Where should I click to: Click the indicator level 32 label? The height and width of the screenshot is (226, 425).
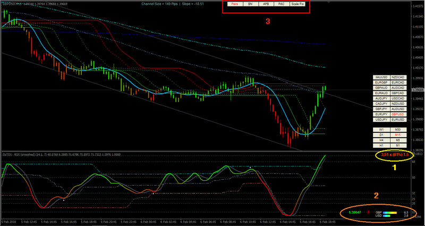[x=414, y=193]
